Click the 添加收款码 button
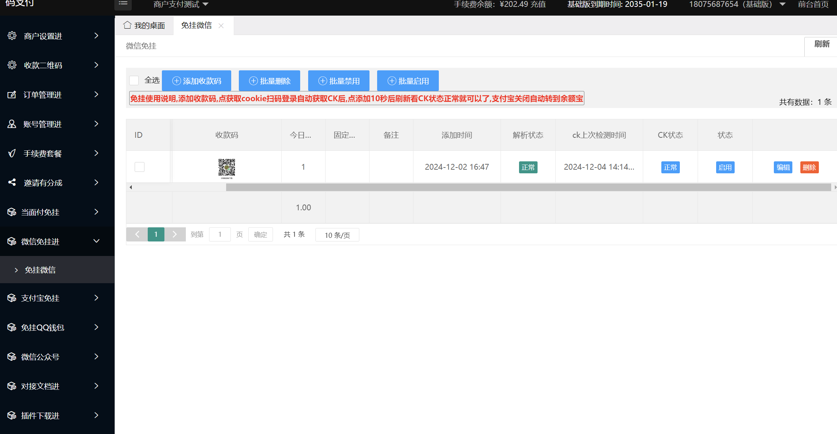The image size is (837, 434). click(196, 81)
